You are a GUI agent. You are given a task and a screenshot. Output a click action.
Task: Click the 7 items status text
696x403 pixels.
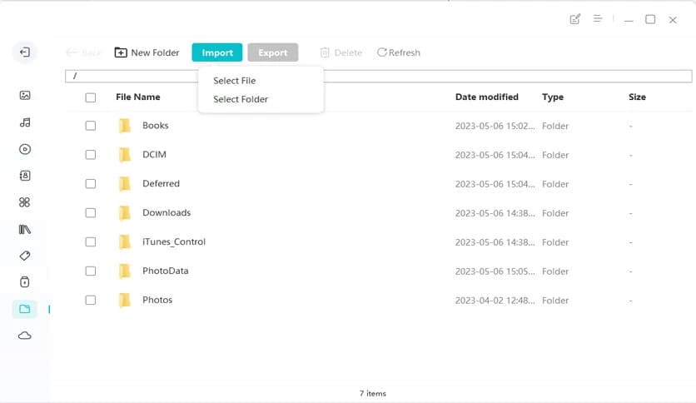point(373,393)
